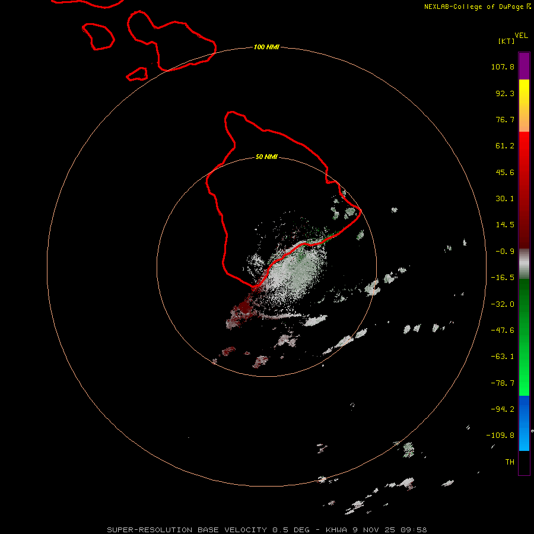Click the [KT] units label
The image size is (534, 534).
click(x=506, y=41)
